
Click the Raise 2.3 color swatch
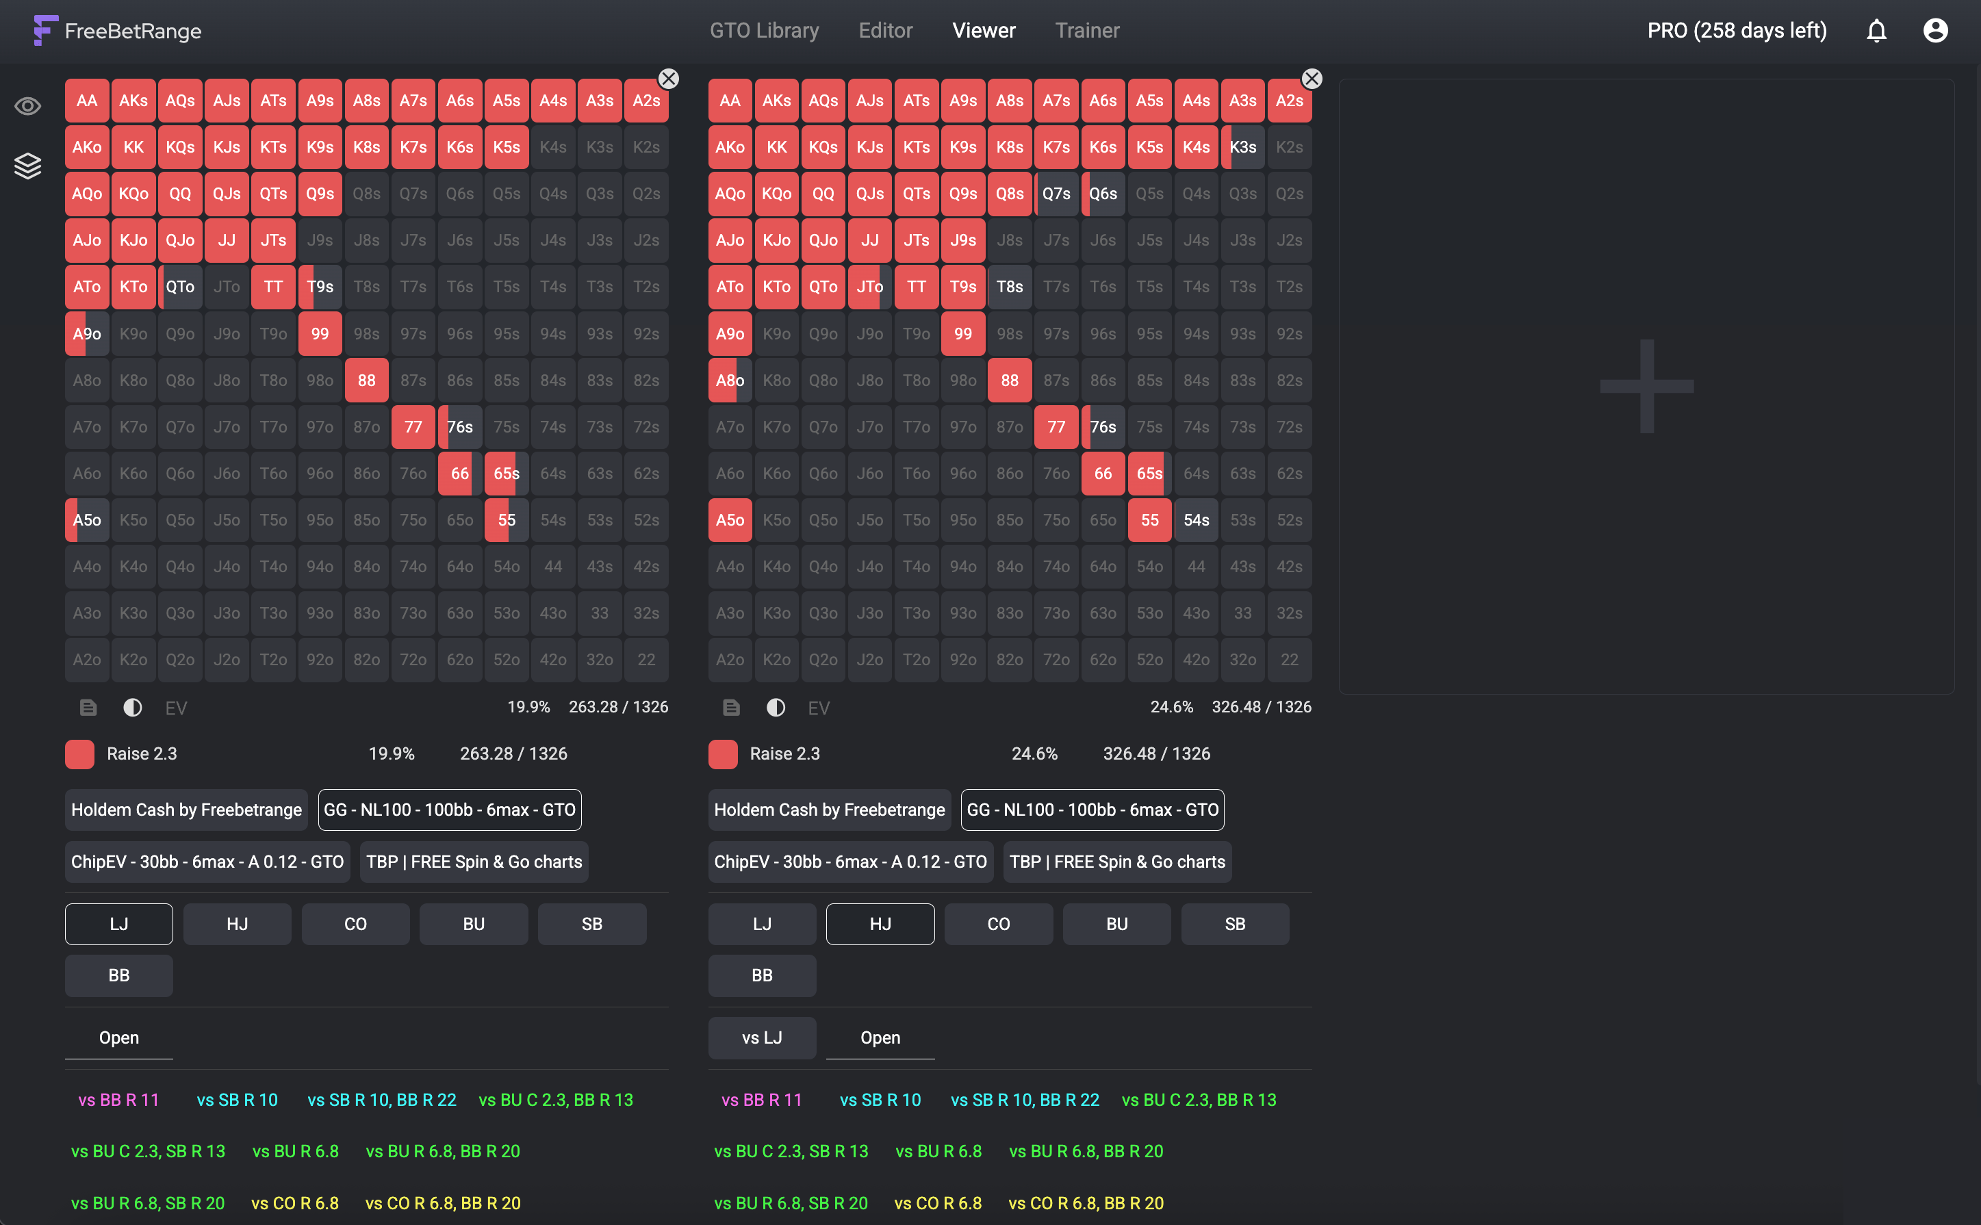[x=79, y=753]
